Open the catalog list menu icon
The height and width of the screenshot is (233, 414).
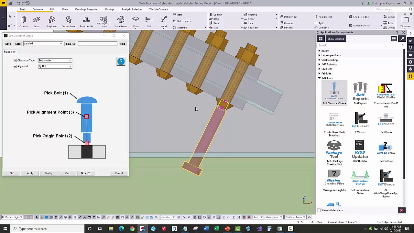(x=394, y=39)
